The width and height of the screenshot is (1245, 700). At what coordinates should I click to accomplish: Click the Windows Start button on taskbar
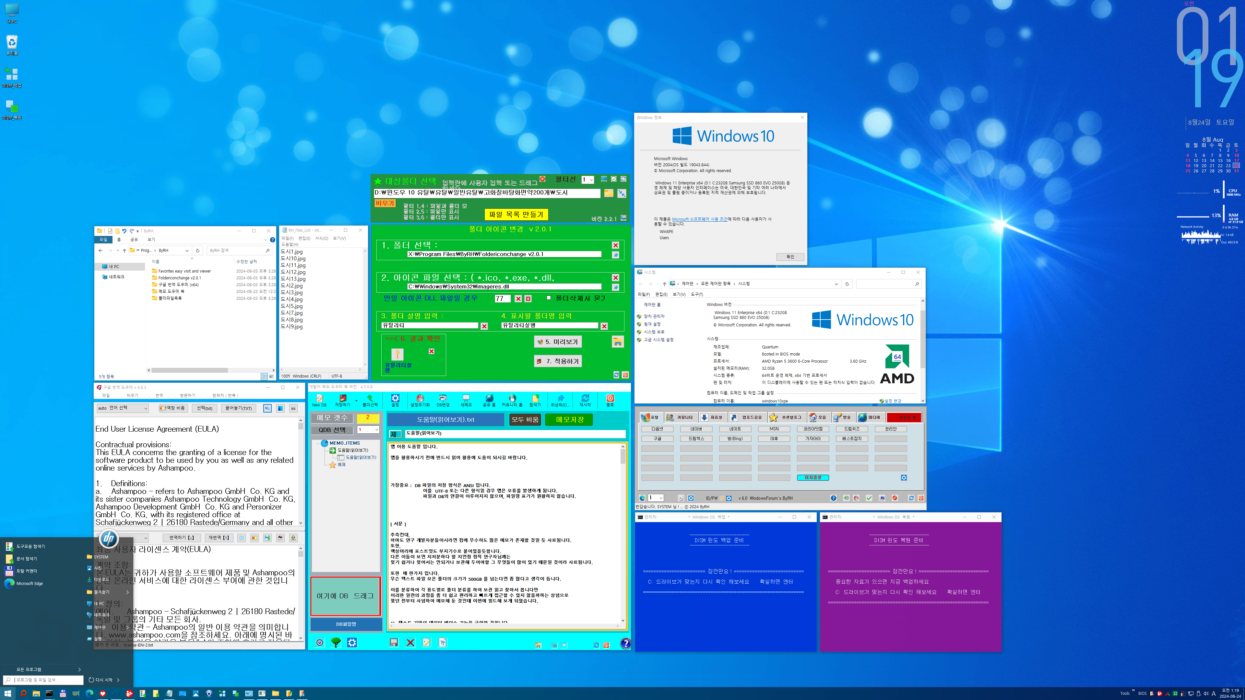[x=8, y=693]
